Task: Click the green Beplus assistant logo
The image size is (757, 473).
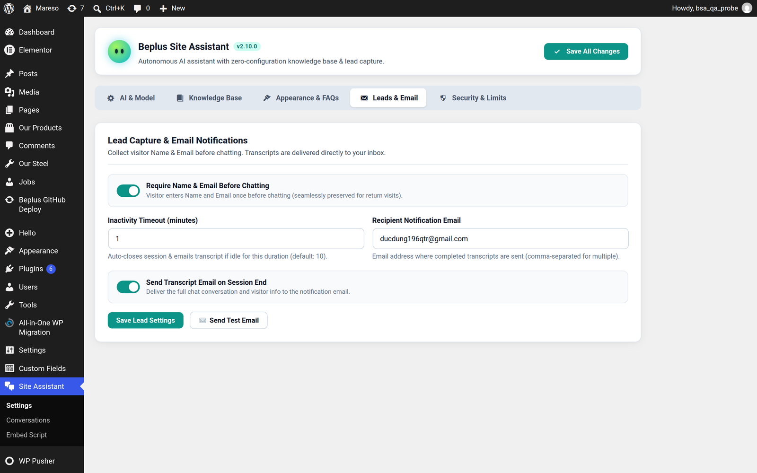Action: (119, 51)
